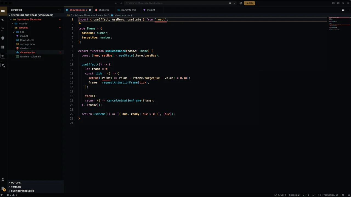Open the Source Control view
The image size is (351, 197).
point(3,29)
